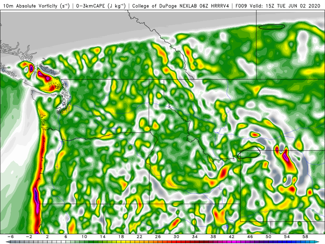325x244 pixels.
Task: Click the "-6" color scale label
Action: click(x=11, y=237)
